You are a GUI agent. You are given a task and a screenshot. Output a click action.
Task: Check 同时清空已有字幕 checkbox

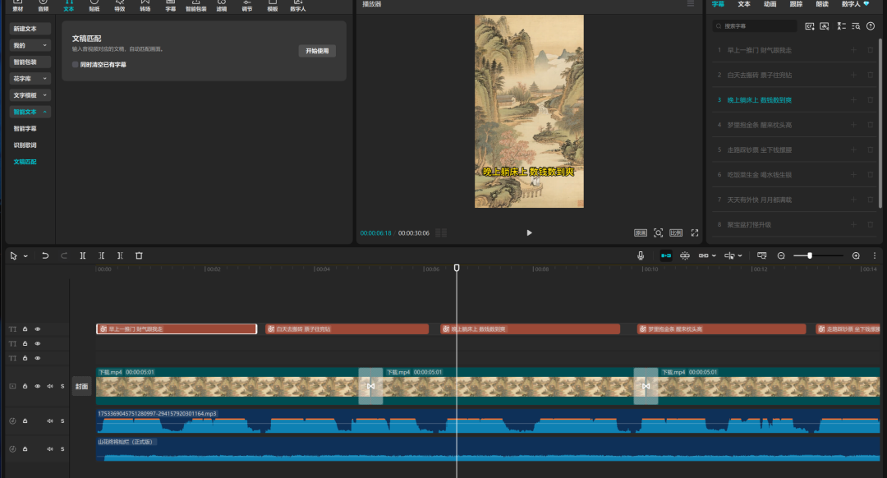click(x=76, y=65)
